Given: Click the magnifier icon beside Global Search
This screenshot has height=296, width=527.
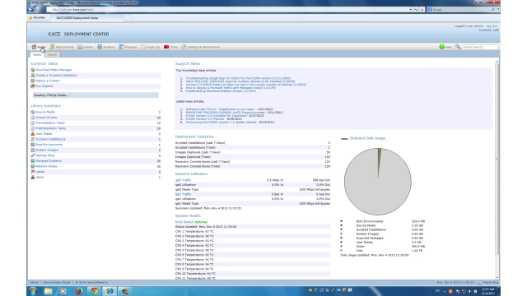Looking at the screenshot, I should [458, 47].
